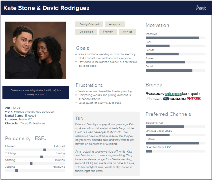The image size is (212, 180).
Task: Click the Xtensio logo in header
Action: tap(201, 8)
